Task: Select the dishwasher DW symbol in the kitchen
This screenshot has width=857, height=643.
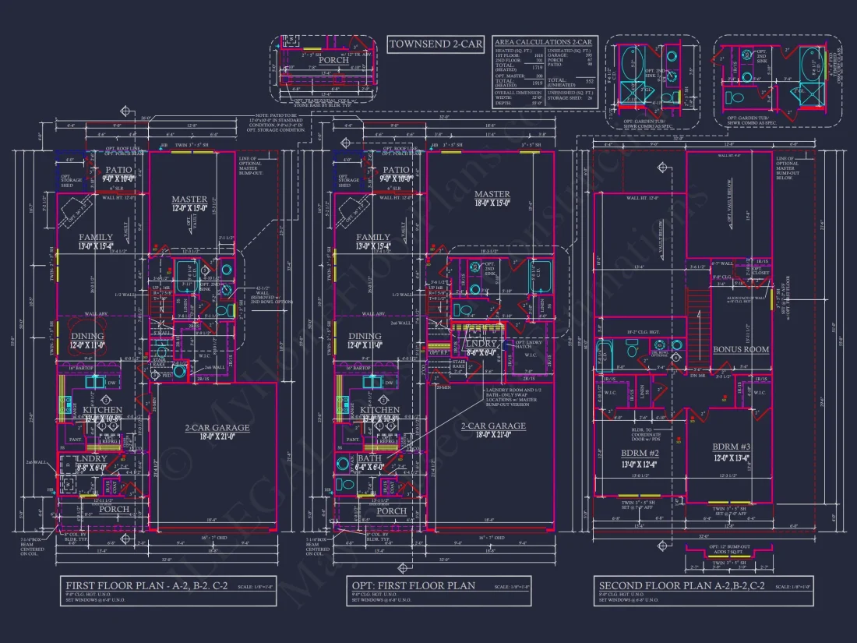Action: click(x=111, y=383)
